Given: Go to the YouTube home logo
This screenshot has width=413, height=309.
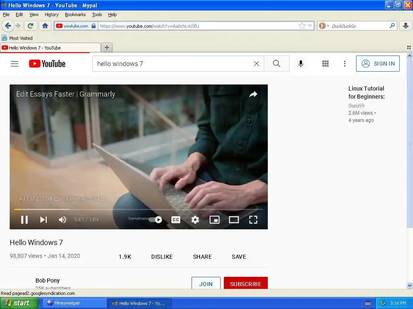Looking at the screenshot, I should [x=47, y=64].
